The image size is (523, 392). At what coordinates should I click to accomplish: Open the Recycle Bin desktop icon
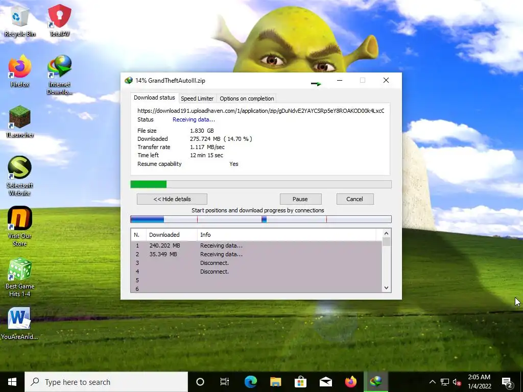coord(20,21)
